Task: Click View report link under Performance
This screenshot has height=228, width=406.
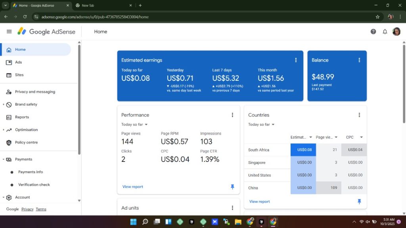Action: coord(132,187)
